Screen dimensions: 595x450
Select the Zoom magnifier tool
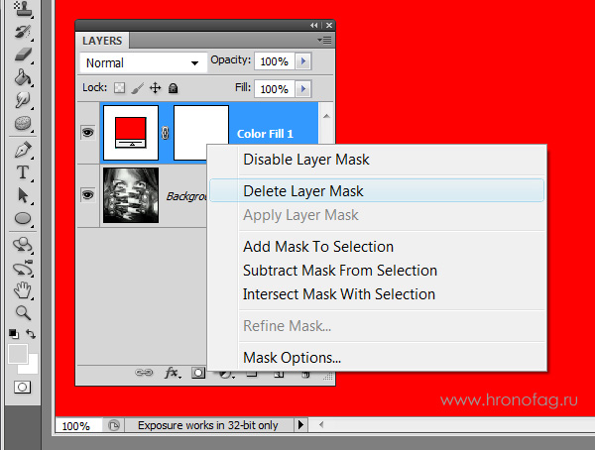pos(23,313)
